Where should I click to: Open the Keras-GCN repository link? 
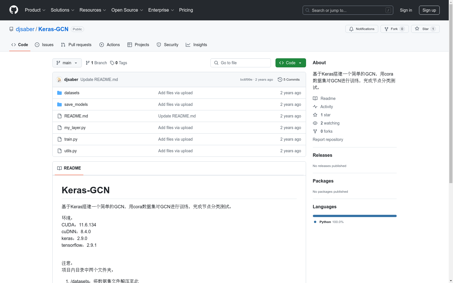[x=54, y=29]
